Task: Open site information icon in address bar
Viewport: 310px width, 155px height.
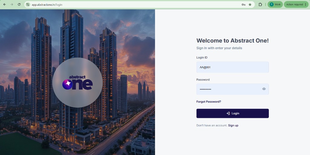Action: coord(28,5)
